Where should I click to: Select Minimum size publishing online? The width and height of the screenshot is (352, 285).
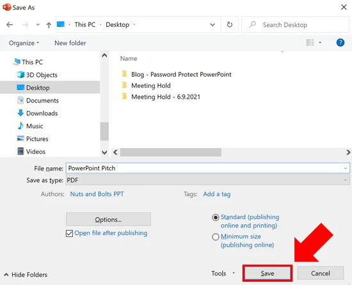click(216, 237)
